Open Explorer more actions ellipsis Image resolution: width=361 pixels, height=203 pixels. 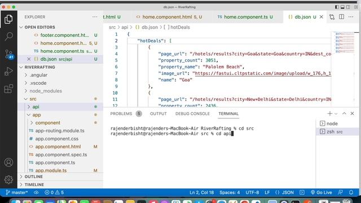click(x=95, y=17)
